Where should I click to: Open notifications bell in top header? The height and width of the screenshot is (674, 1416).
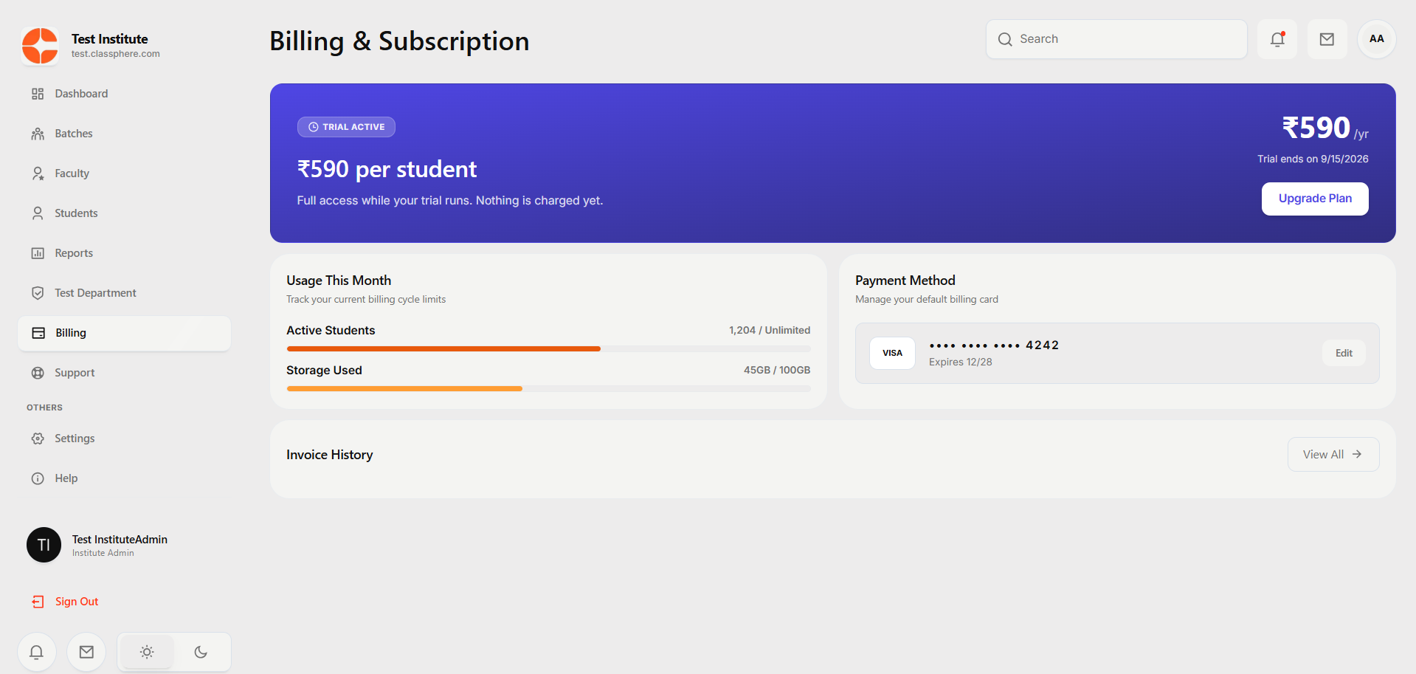click(x=1277, y=39)
